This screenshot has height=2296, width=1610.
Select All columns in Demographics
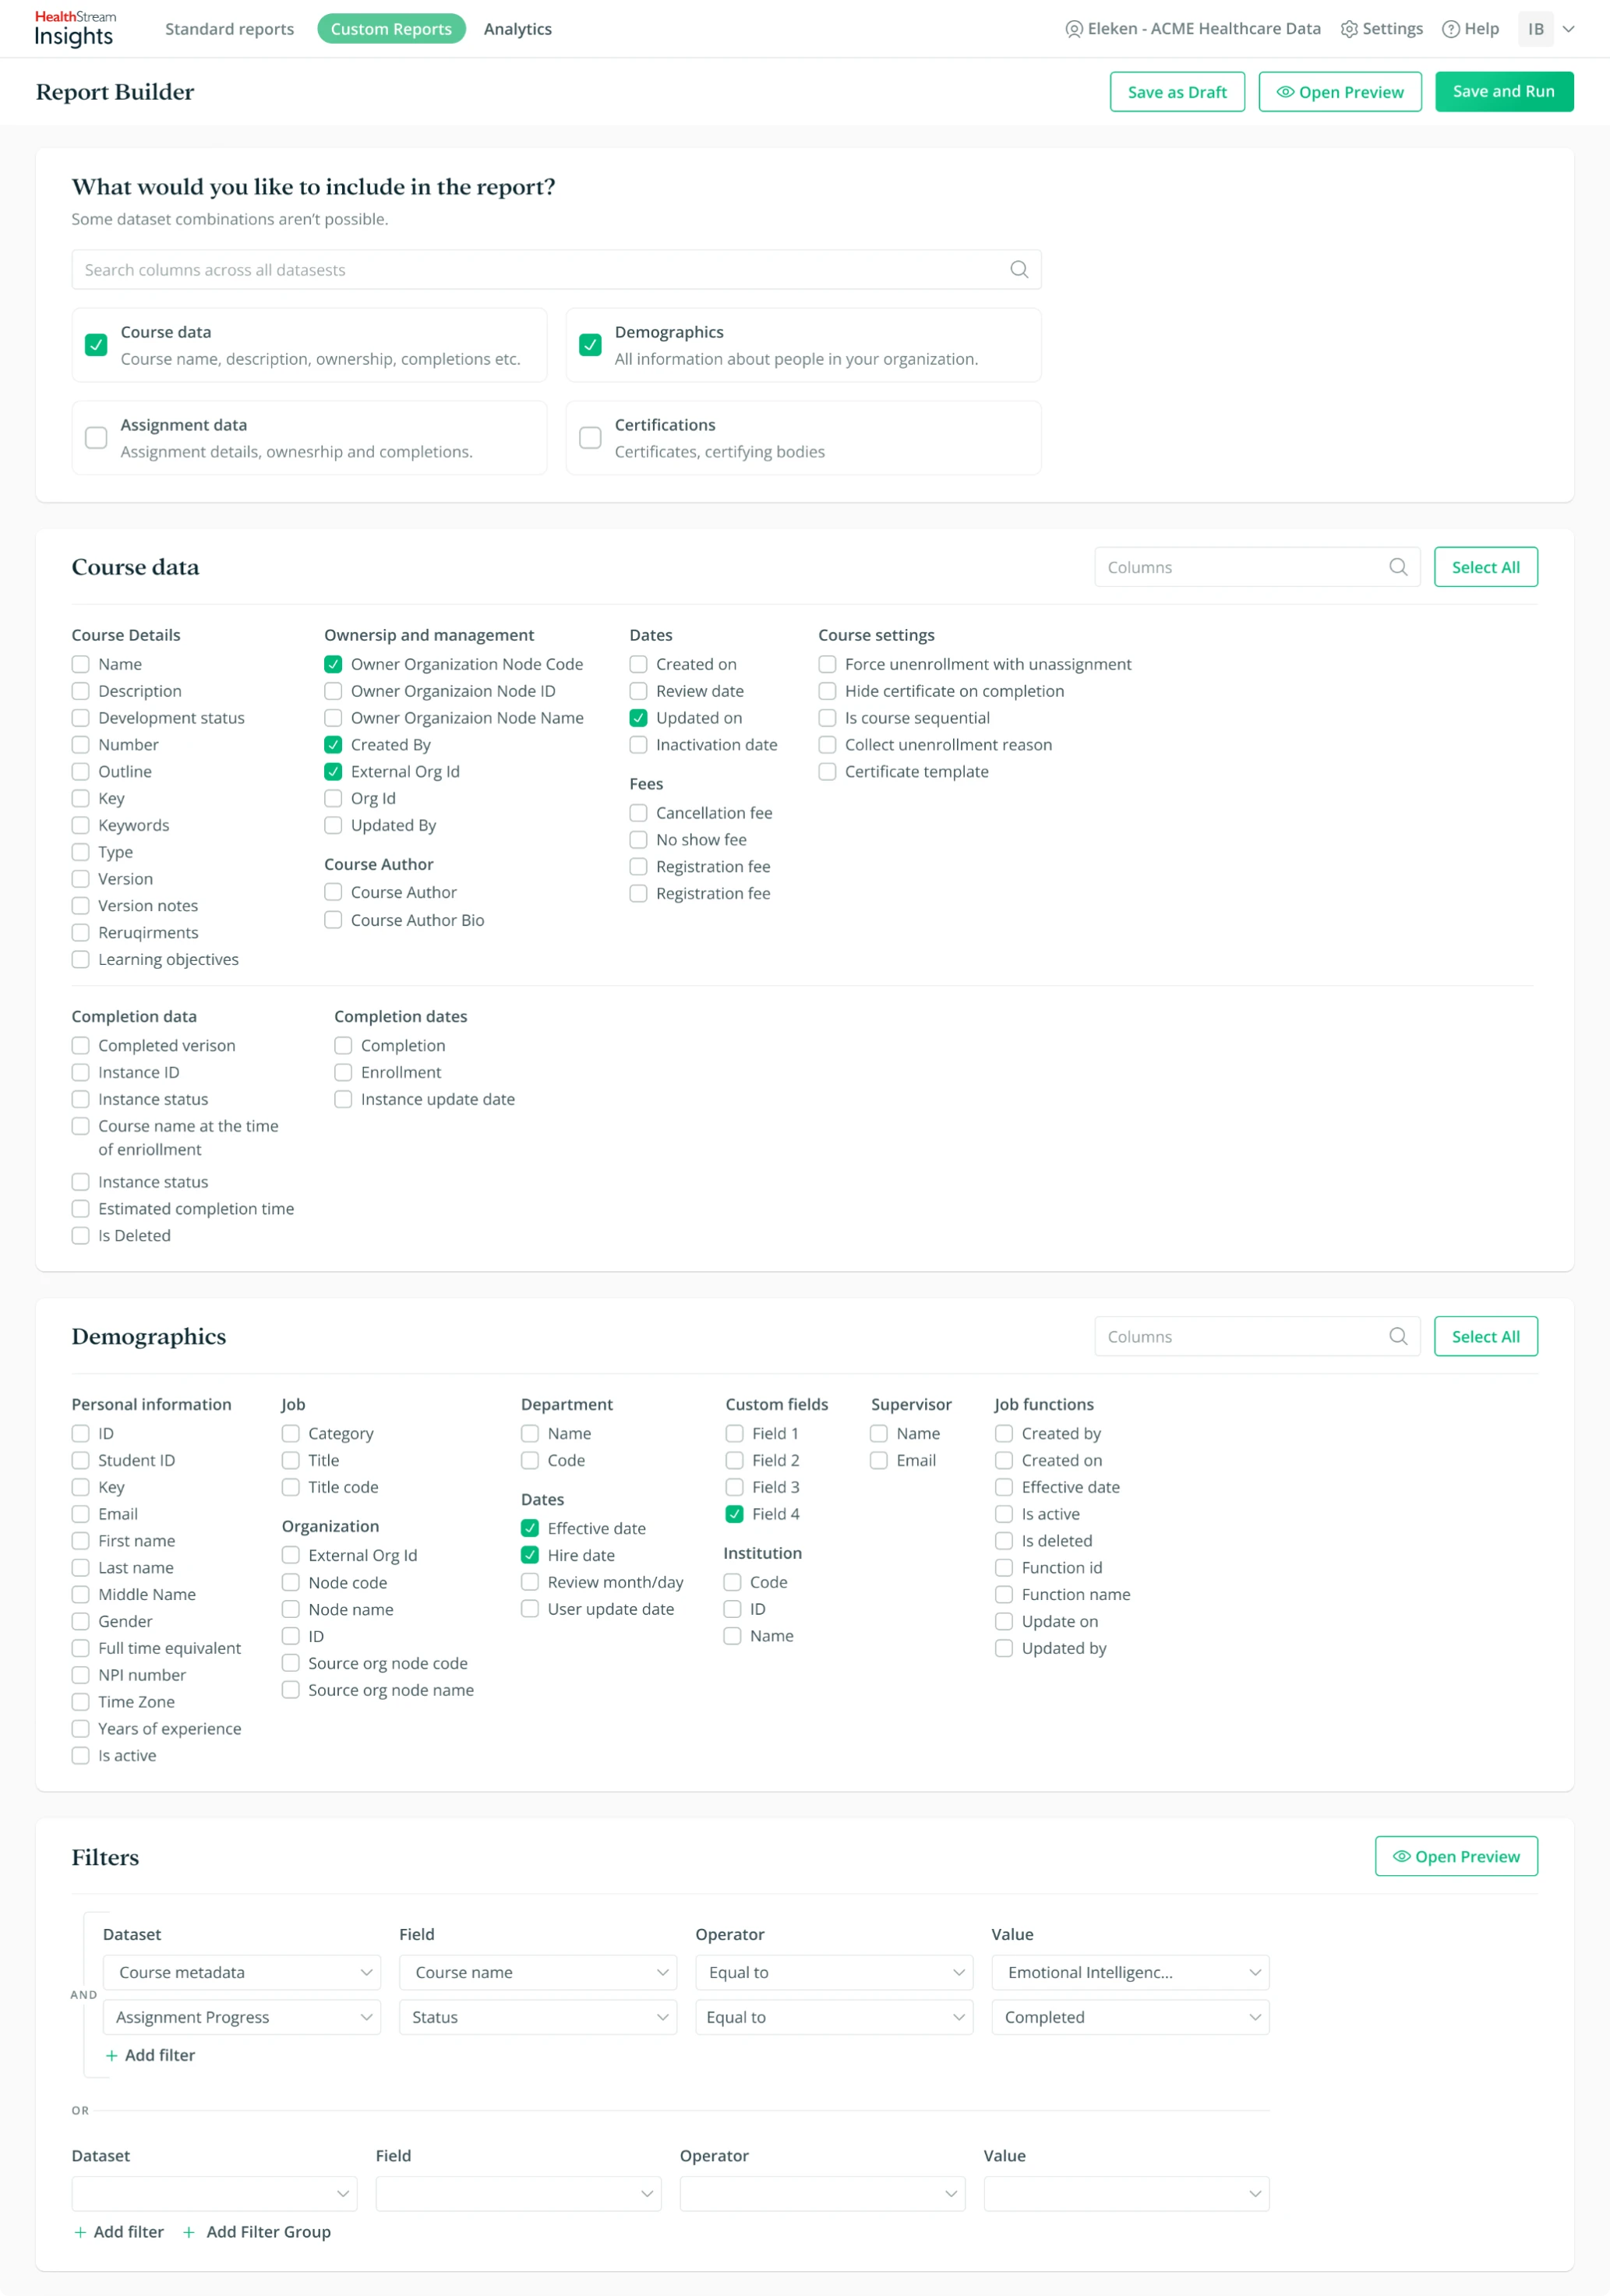click(x=1486, y=1336)
